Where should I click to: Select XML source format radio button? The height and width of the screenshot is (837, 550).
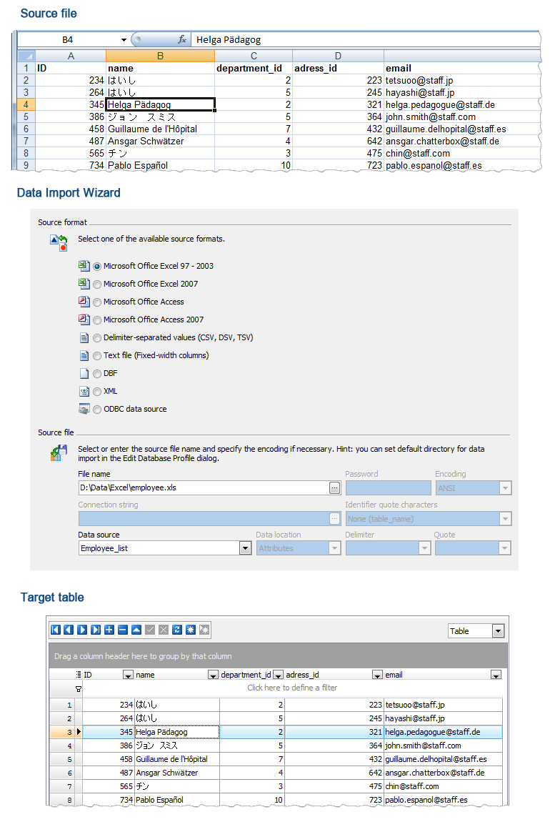coord(97,391)
